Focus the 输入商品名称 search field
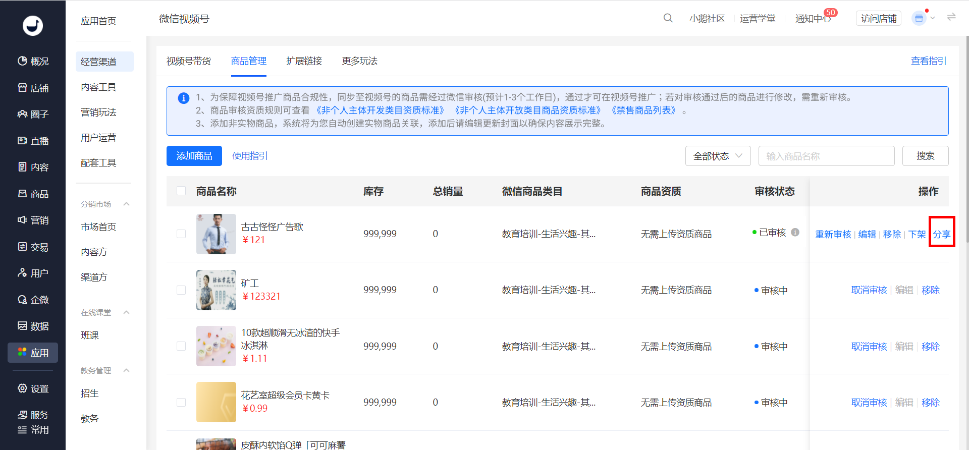969x450 pixels. coord(826,156)
